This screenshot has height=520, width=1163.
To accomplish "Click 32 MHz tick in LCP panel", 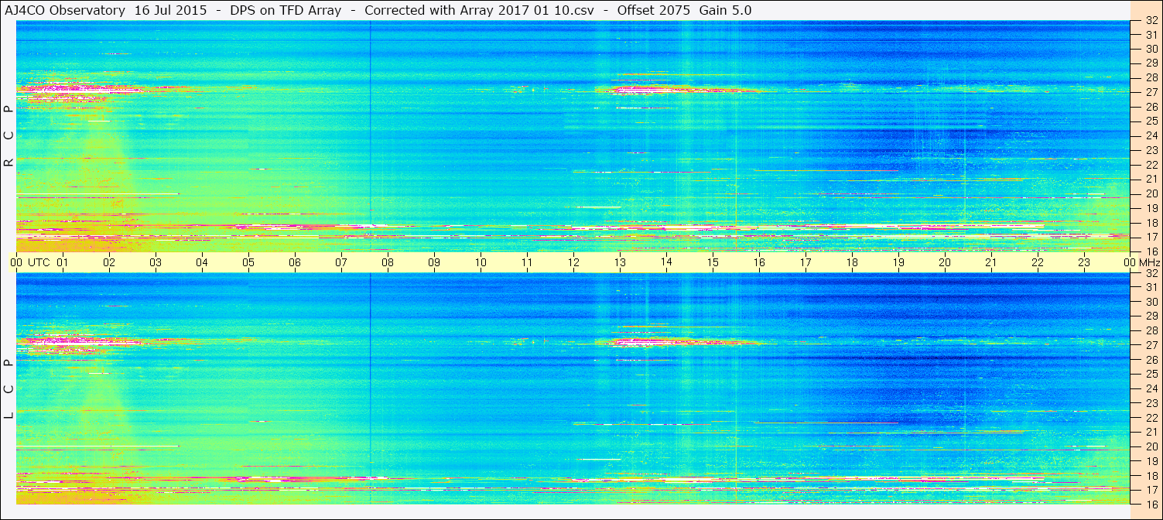I will (1151, 273).
